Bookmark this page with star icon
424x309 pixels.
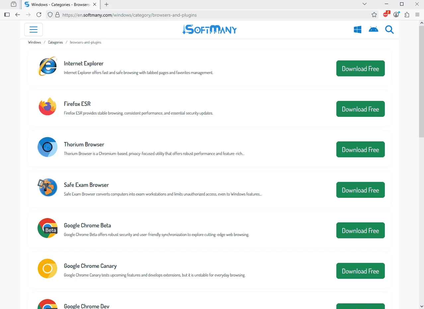pos(374,15)
